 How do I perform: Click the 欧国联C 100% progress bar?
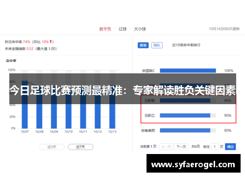(x=188, y=70)
